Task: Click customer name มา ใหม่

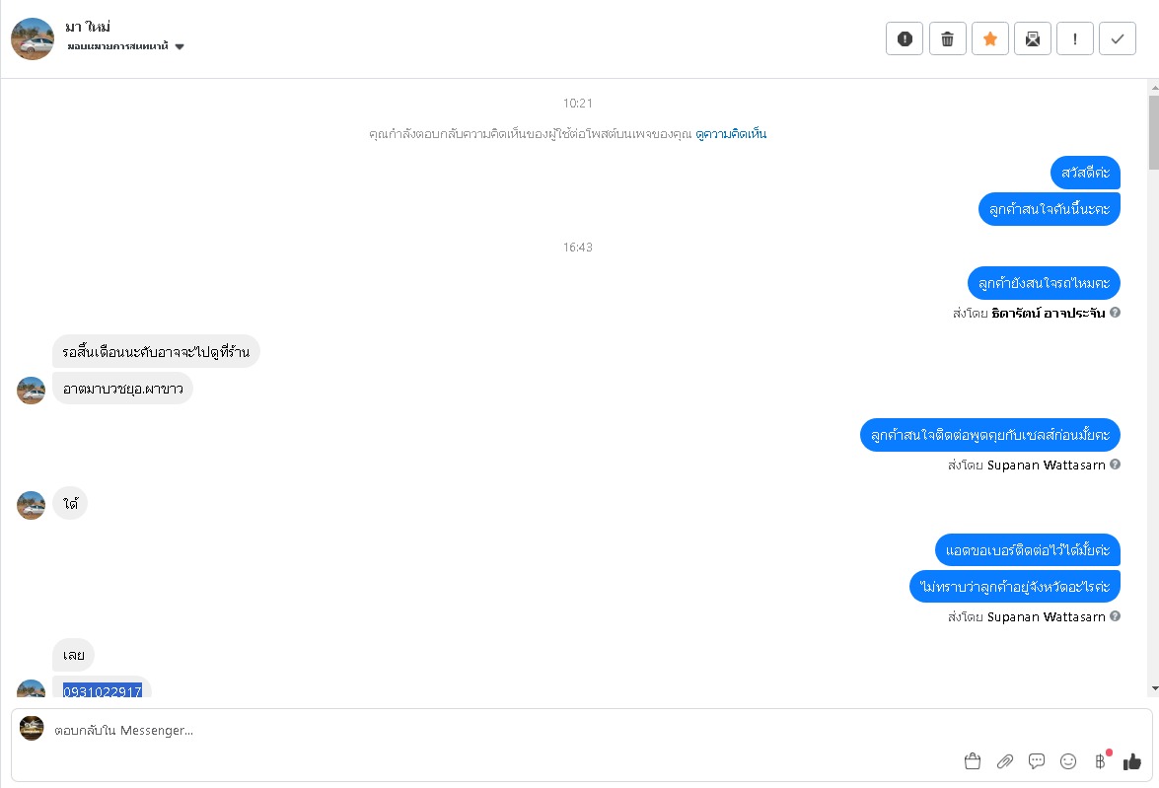Action: 88,27
